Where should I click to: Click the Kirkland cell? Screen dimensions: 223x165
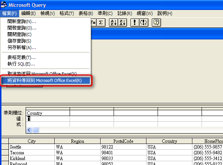click(x=32, y=158)
